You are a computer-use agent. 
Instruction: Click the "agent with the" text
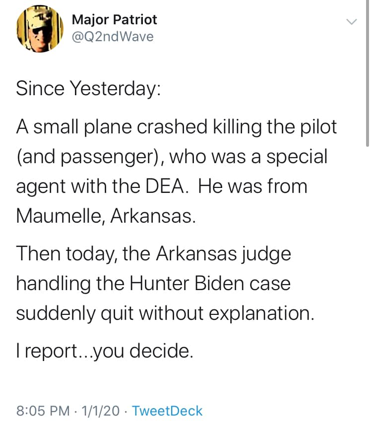click(78, 187)
